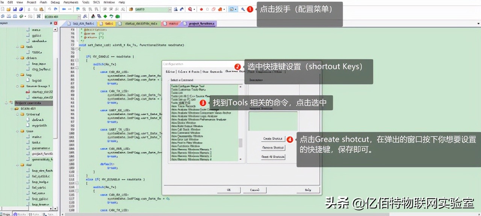Click the pin icon of Project panel
481x216 pixels.
(x=51, y=23)
